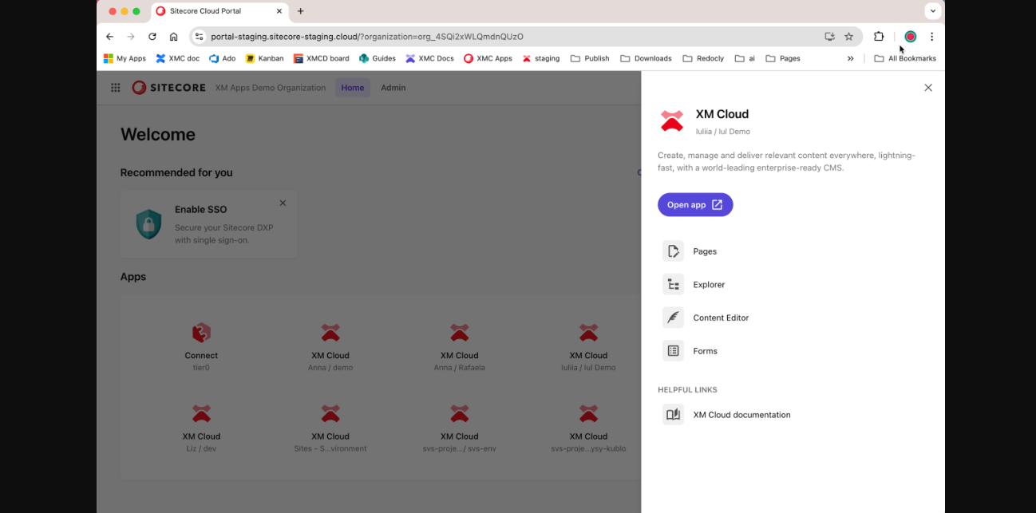Image resolution: width=1036 pixels, height=513 pixels.
Task: Reload the browser page
Action: [152, 37]
